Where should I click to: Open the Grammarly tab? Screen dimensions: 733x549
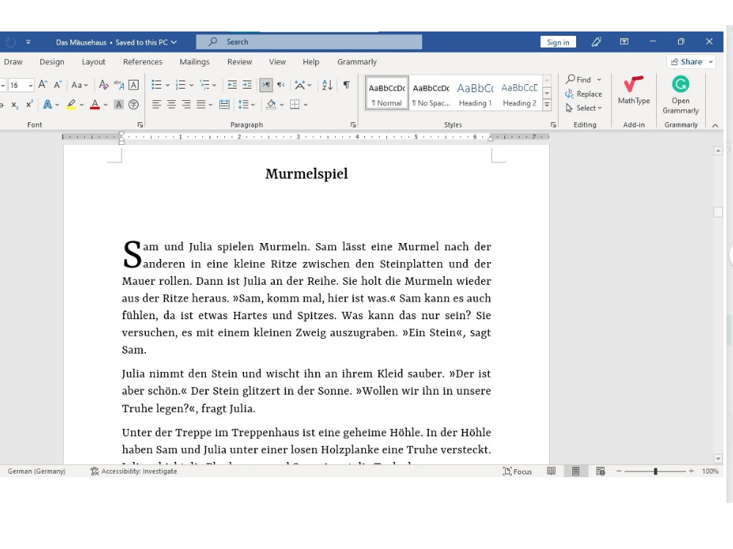357,61
